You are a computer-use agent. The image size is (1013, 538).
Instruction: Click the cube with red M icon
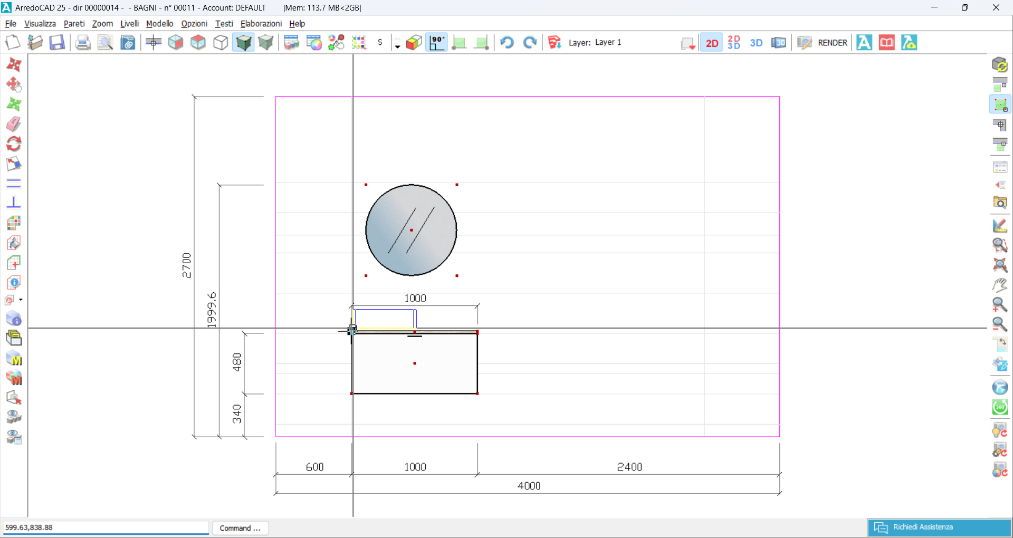pos(14,378)
